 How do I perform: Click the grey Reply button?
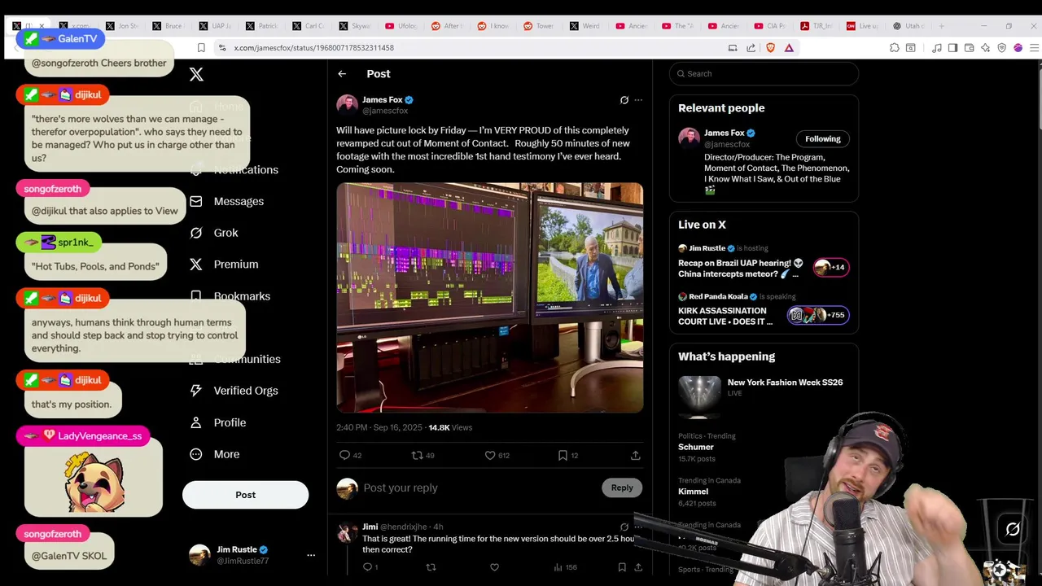point(622,488)
